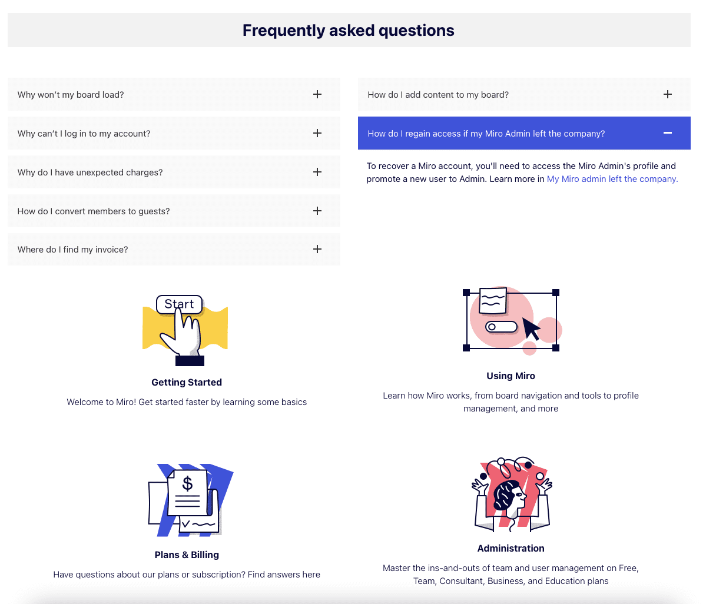Expand 'How do I add content to my board?'
This screenshot has height=604, width=716.
[438, 95]
